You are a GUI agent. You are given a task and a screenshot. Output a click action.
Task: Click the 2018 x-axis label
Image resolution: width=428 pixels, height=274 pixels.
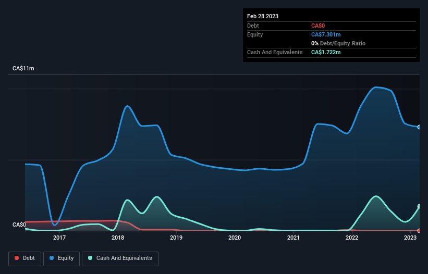click(x=118, y=238)
